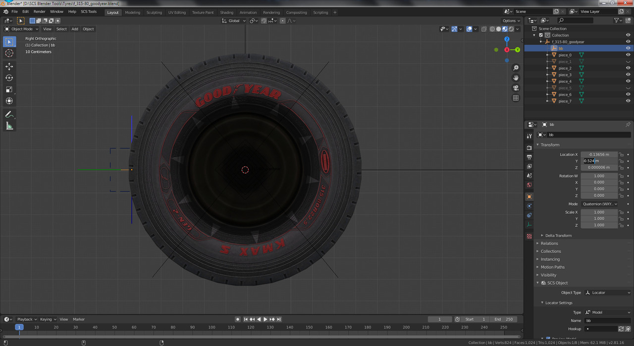Viewport: 634px width, 346px height.
Task: Open the SCS Tools menu
Action: [x=89, y=11]
